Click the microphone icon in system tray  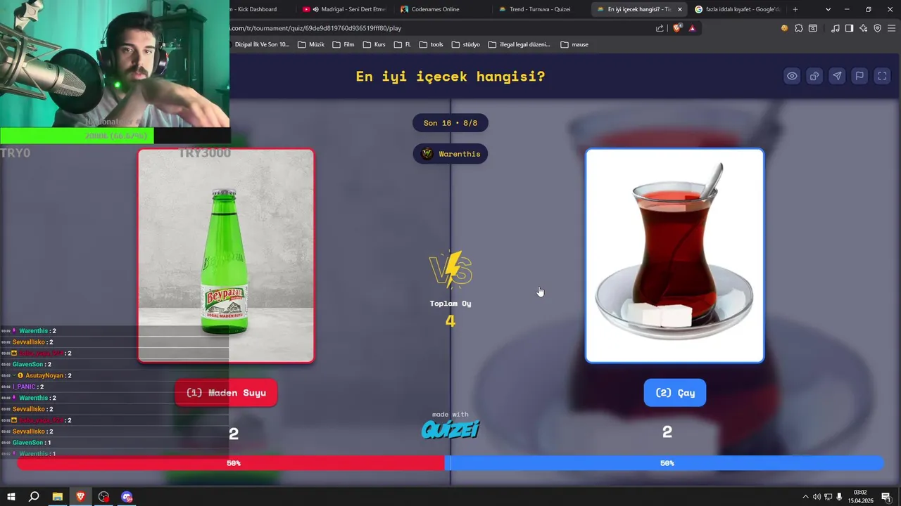[839, 497]
